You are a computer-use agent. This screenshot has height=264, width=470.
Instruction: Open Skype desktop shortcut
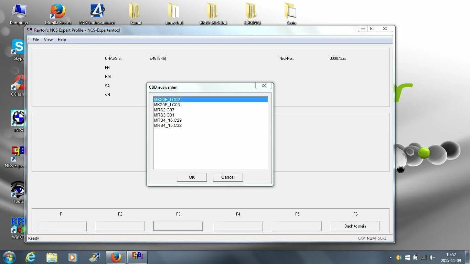click(x=18, y=49)
